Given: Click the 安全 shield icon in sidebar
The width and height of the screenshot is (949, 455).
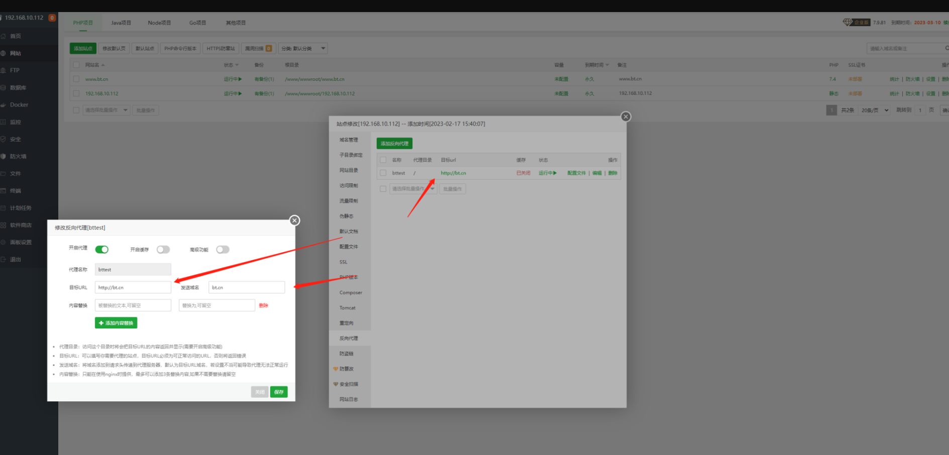Looking at the screenshot, I should click(x=3, y=139).
